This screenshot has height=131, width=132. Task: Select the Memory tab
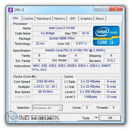(60, 19)
